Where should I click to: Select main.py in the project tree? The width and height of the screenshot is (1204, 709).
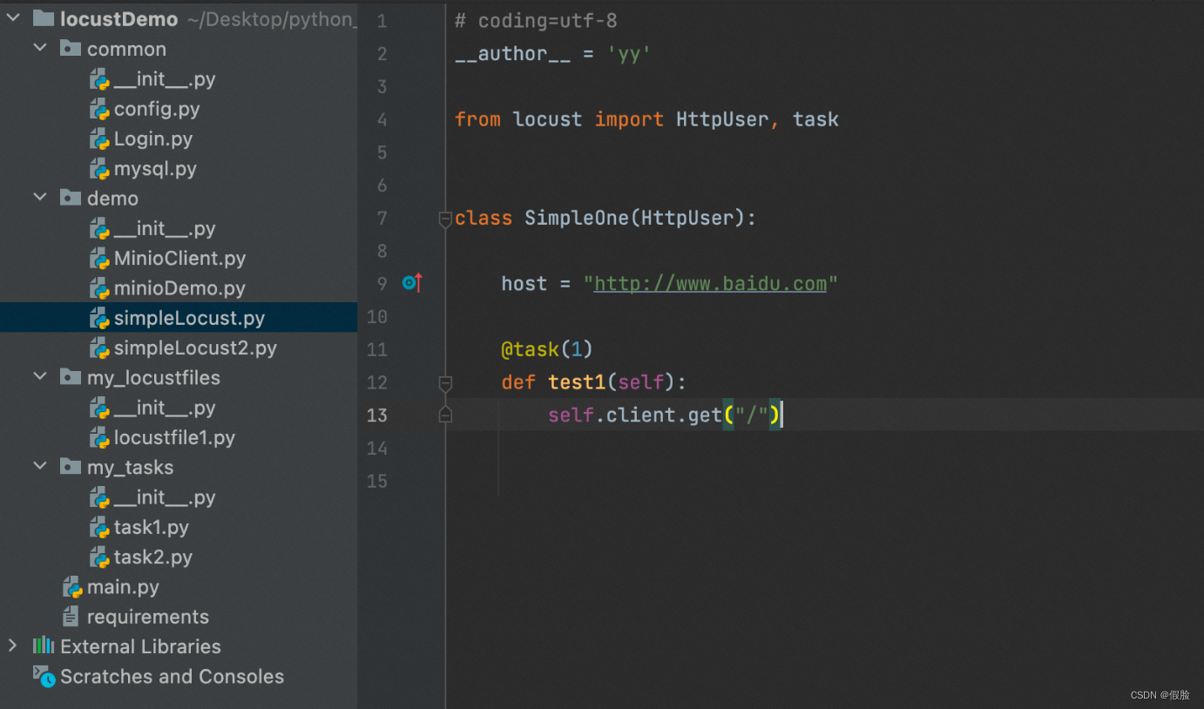(x=123, y=586)
